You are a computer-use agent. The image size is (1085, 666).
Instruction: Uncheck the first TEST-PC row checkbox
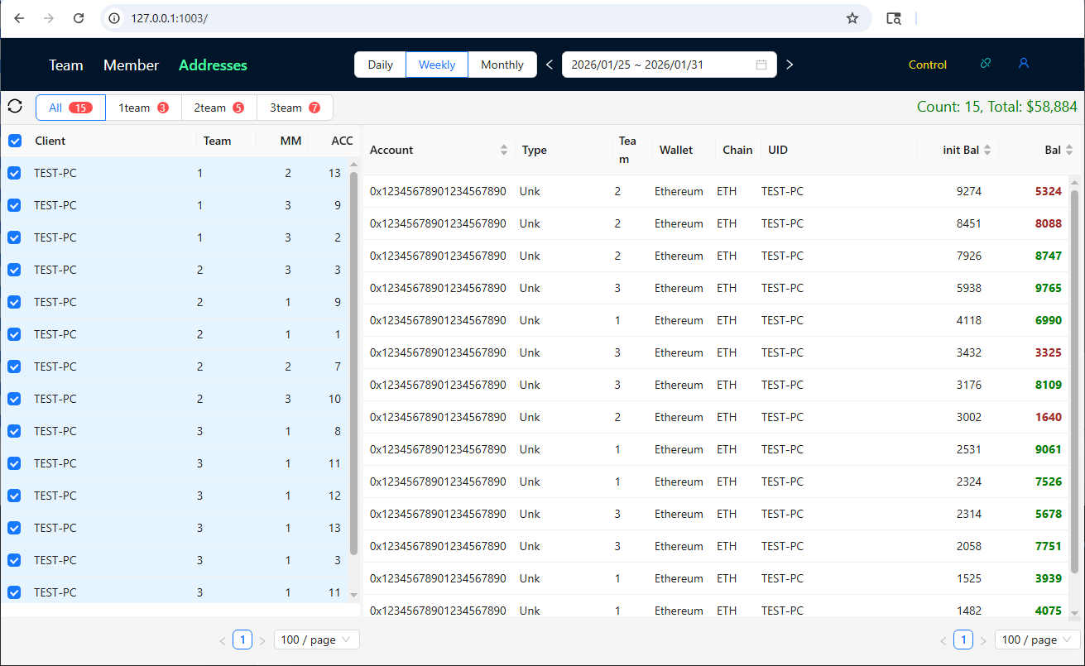coord(14,173)
